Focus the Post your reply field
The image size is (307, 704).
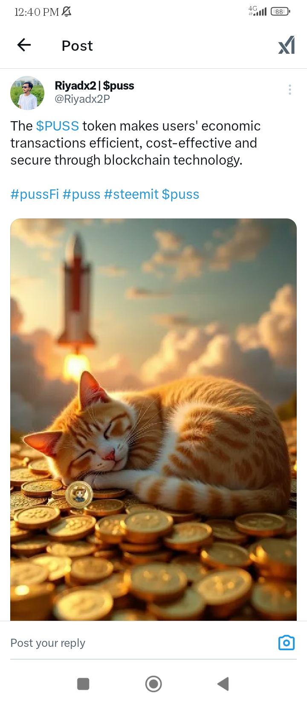point(141,643)
